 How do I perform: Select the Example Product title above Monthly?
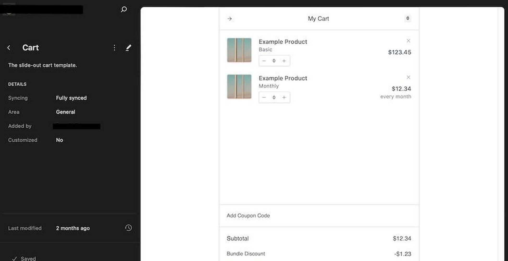283,78
